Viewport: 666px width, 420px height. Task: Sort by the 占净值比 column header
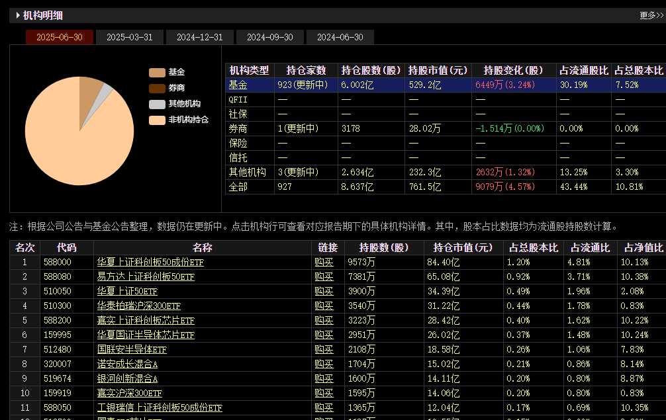click(643, 247)
